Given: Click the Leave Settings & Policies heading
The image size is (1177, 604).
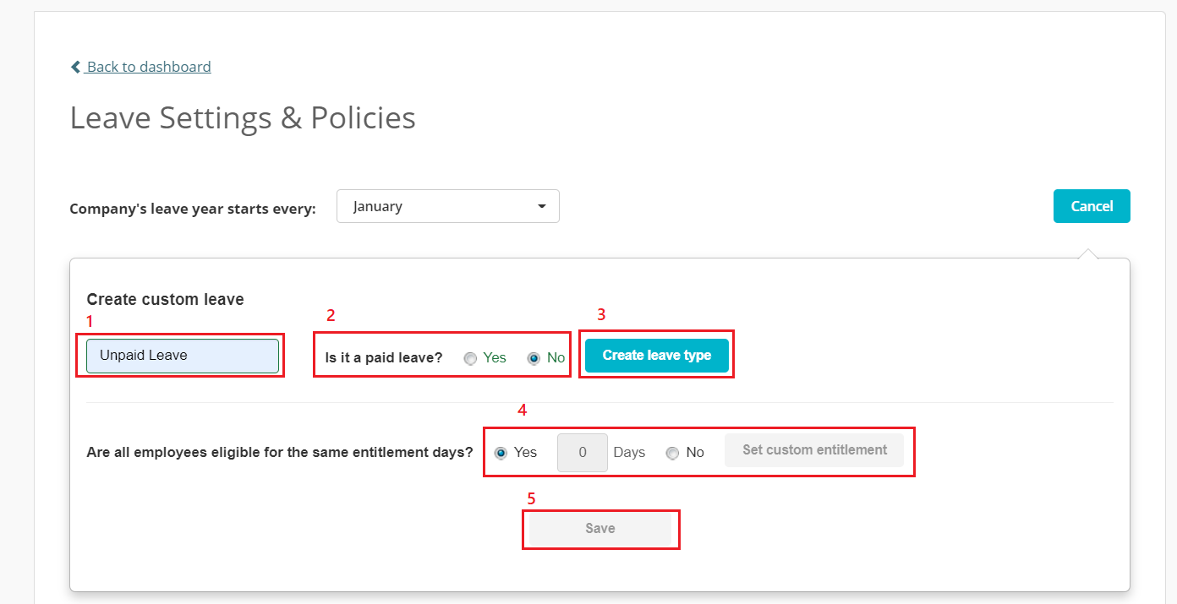Looking at the screenshot, I should pos(243,117).
